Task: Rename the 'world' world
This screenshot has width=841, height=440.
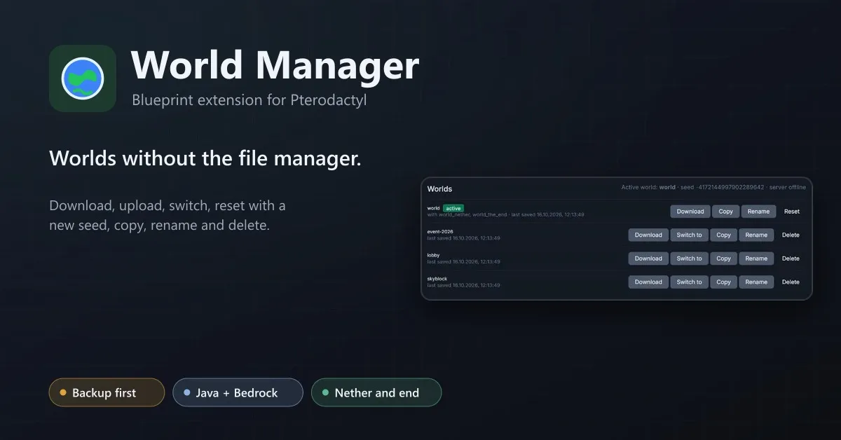Action: pyautogui.click(x=758, y=212)
